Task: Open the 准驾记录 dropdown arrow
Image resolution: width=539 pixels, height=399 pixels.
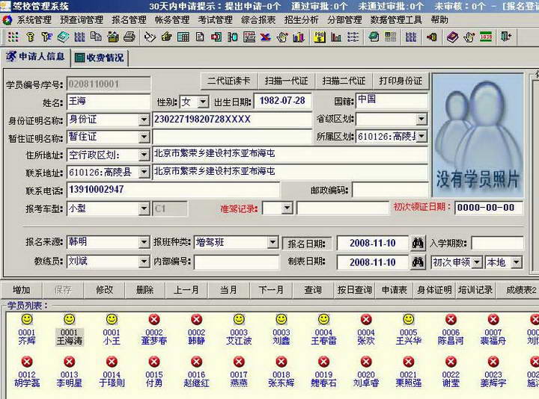Action: click(287, 208)
